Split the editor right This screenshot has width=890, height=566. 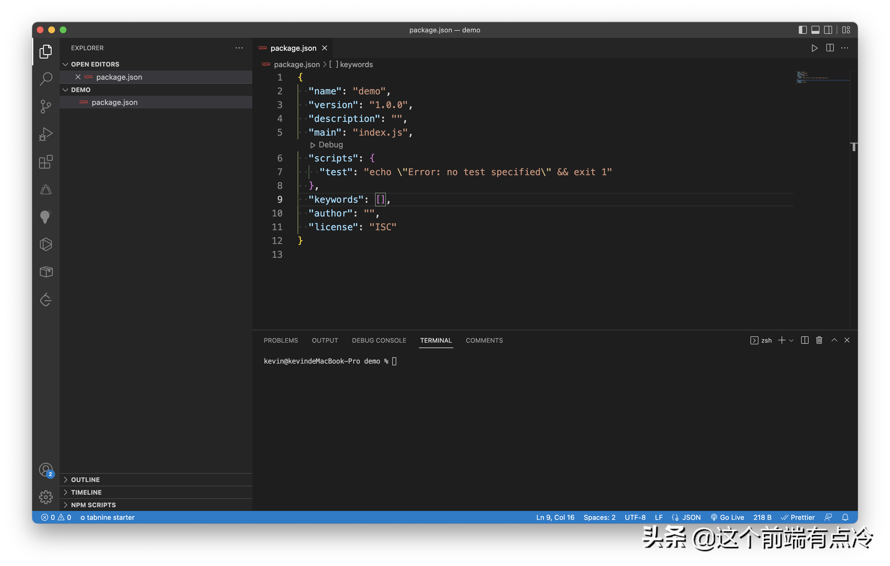pos(830,48)
